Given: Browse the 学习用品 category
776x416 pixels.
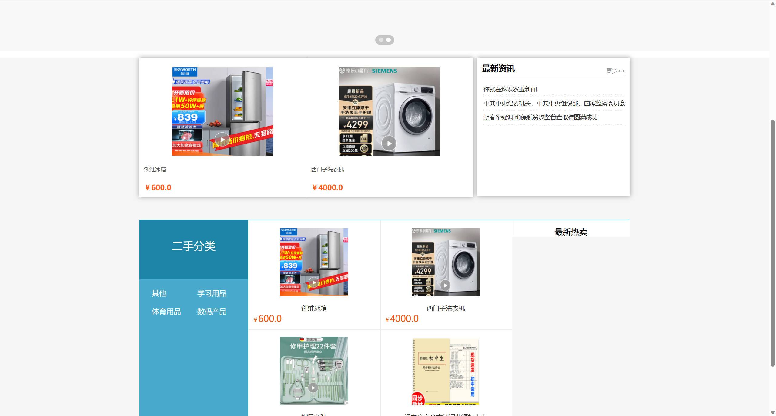Looking at the screenshot, I should [212, 293].
